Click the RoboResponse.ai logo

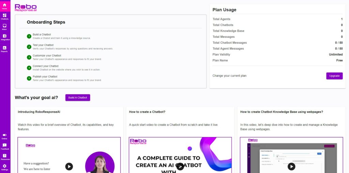pyautogui.click(x=26, y=8)
